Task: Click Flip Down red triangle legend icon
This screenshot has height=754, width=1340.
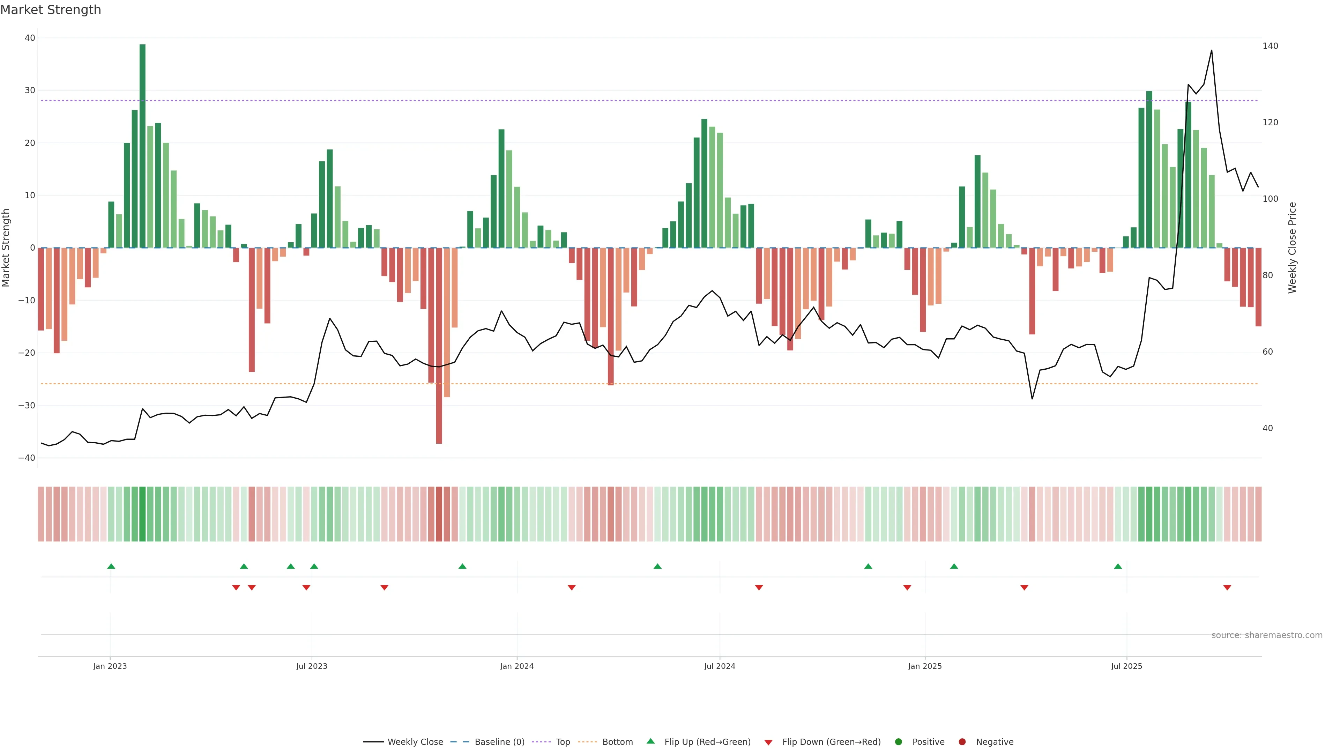Action: click(768, 742)
